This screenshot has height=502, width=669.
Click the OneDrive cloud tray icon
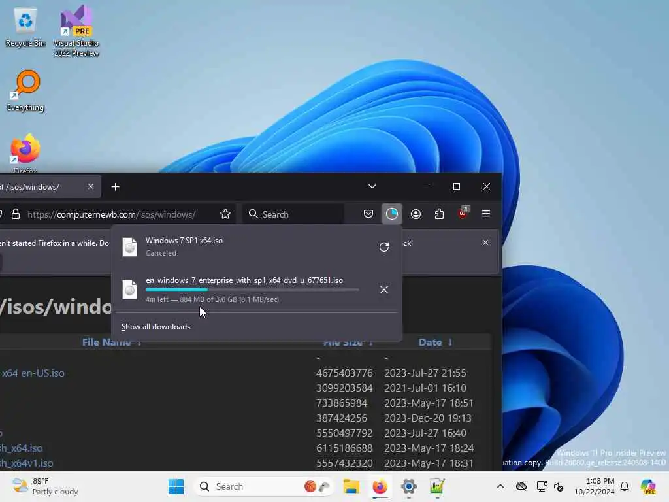pos(521,486)
